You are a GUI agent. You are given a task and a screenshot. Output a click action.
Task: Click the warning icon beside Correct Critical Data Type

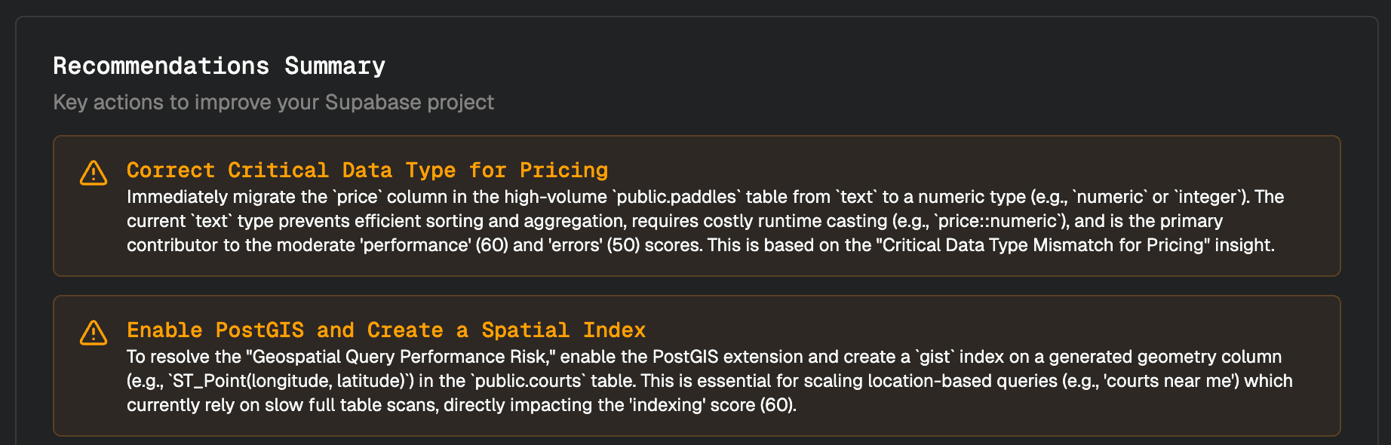point(94,173)
